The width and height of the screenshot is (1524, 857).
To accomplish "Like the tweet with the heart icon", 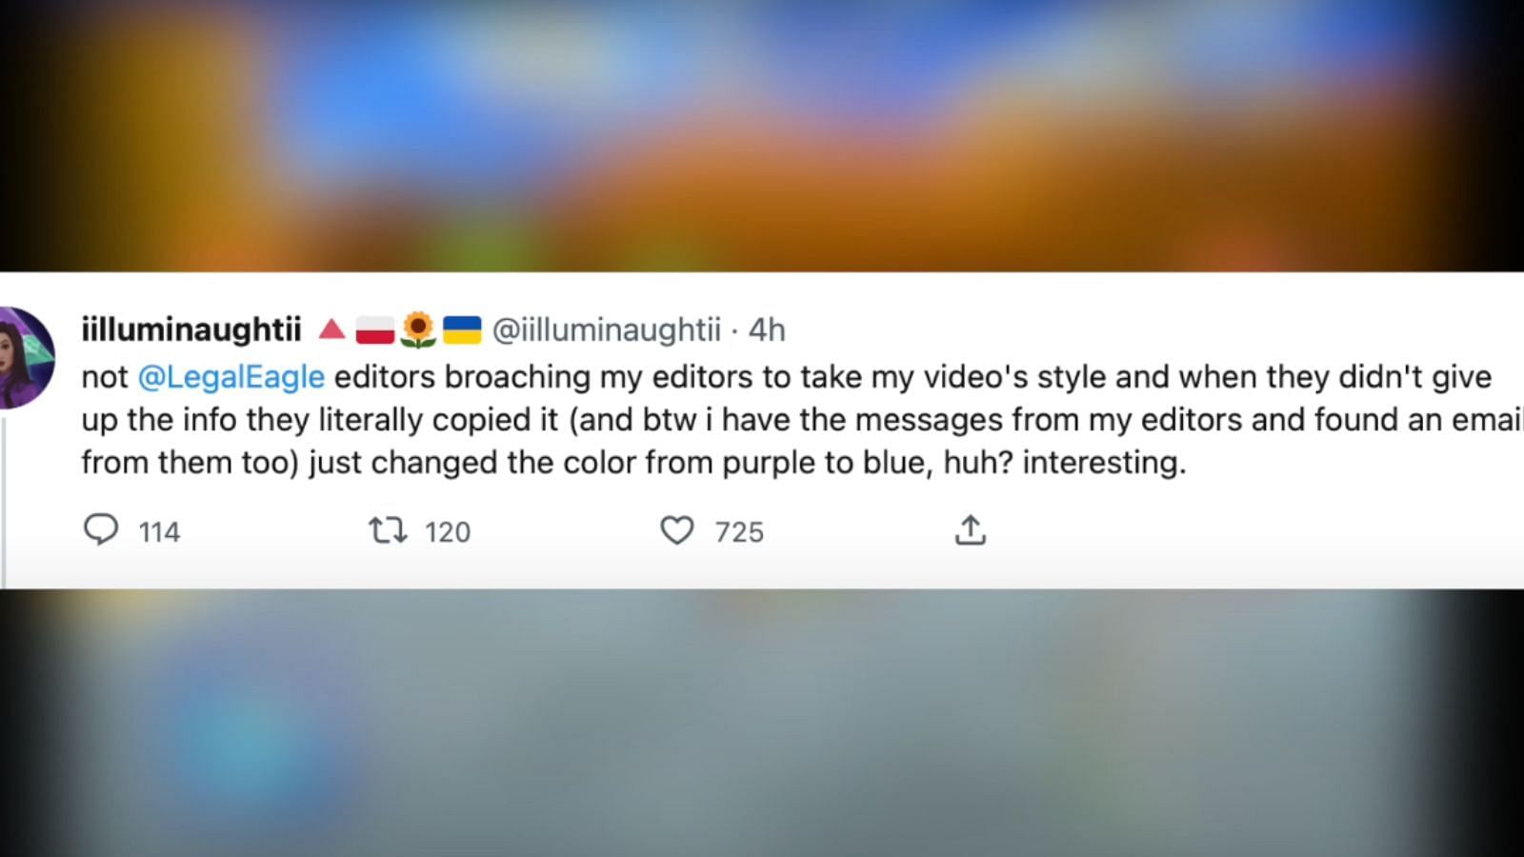I will click(677, 530).
